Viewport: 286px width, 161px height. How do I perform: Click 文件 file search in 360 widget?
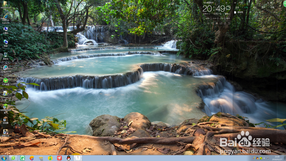[213, 18]
